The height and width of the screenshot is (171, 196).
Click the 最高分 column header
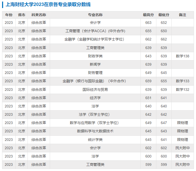click(x=148, y=15)
